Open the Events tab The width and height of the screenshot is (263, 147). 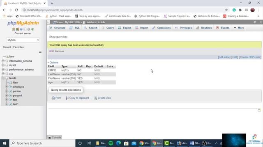click(223, 28)
